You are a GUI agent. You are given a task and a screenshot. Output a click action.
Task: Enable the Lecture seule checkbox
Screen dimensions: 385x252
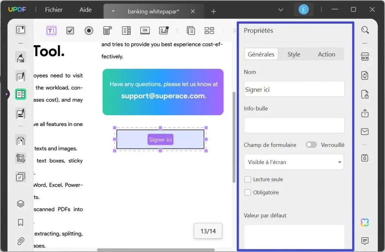[248, 179]
